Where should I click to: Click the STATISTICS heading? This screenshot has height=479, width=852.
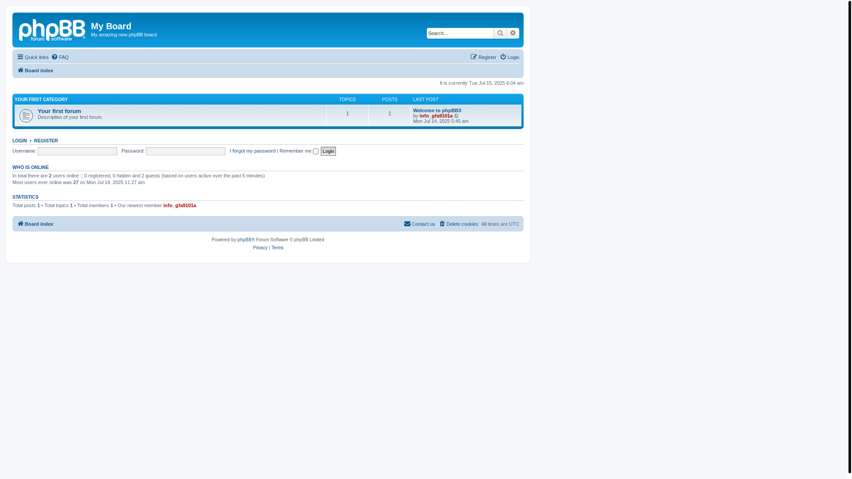(25, 197)
